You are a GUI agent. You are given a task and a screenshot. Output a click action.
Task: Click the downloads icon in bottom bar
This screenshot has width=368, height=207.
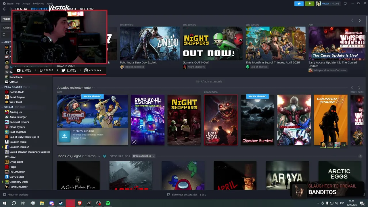[x=169, y=195]
